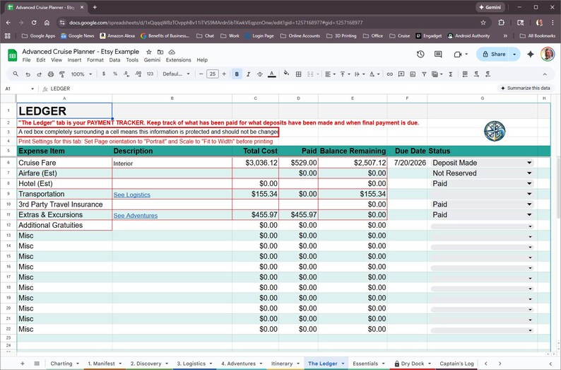The height and width of the screenshot is (370, 561).
Task: Add a new sheet with plus
Action: [23, 363]
